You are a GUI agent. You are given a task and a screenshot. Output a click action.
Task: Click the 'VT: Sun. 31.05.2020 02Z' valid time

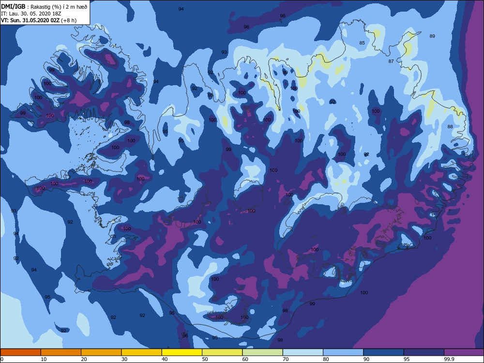coord(30,20)
